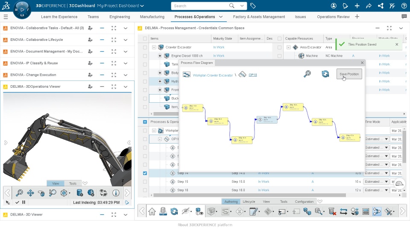Viewport: 410px width, 230px height.
Task: Click into the Search input field
Action: coord(200,6)
